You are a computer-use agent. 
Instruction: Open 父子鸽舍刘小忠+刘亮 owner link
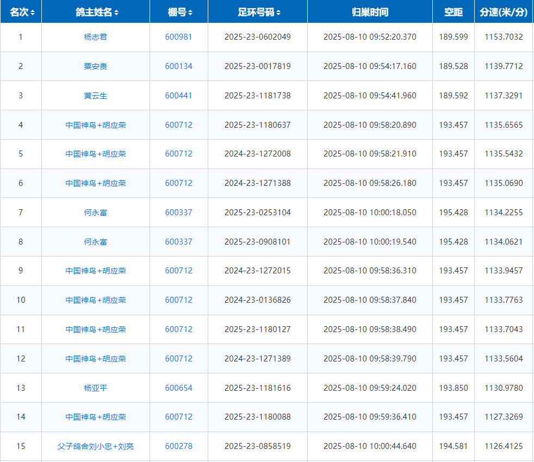click(x=96, y=446)
